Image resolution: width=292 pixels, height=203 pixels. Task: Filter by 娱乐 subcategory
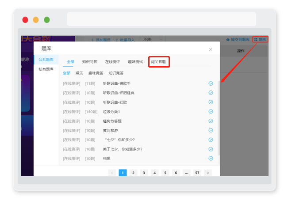79,73
